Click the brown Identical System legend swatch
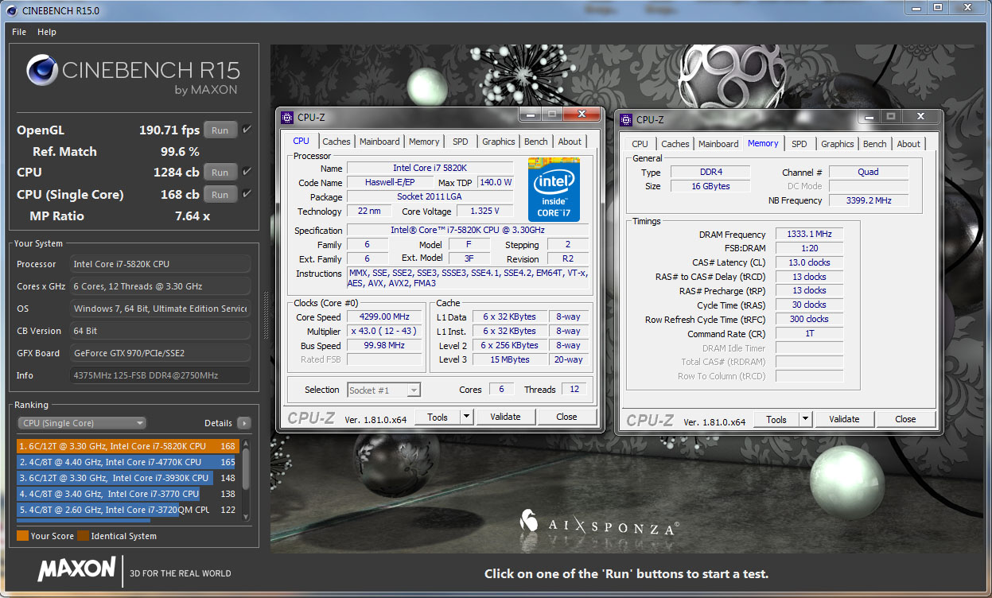The image size is (992, 598). coord(84,536)
